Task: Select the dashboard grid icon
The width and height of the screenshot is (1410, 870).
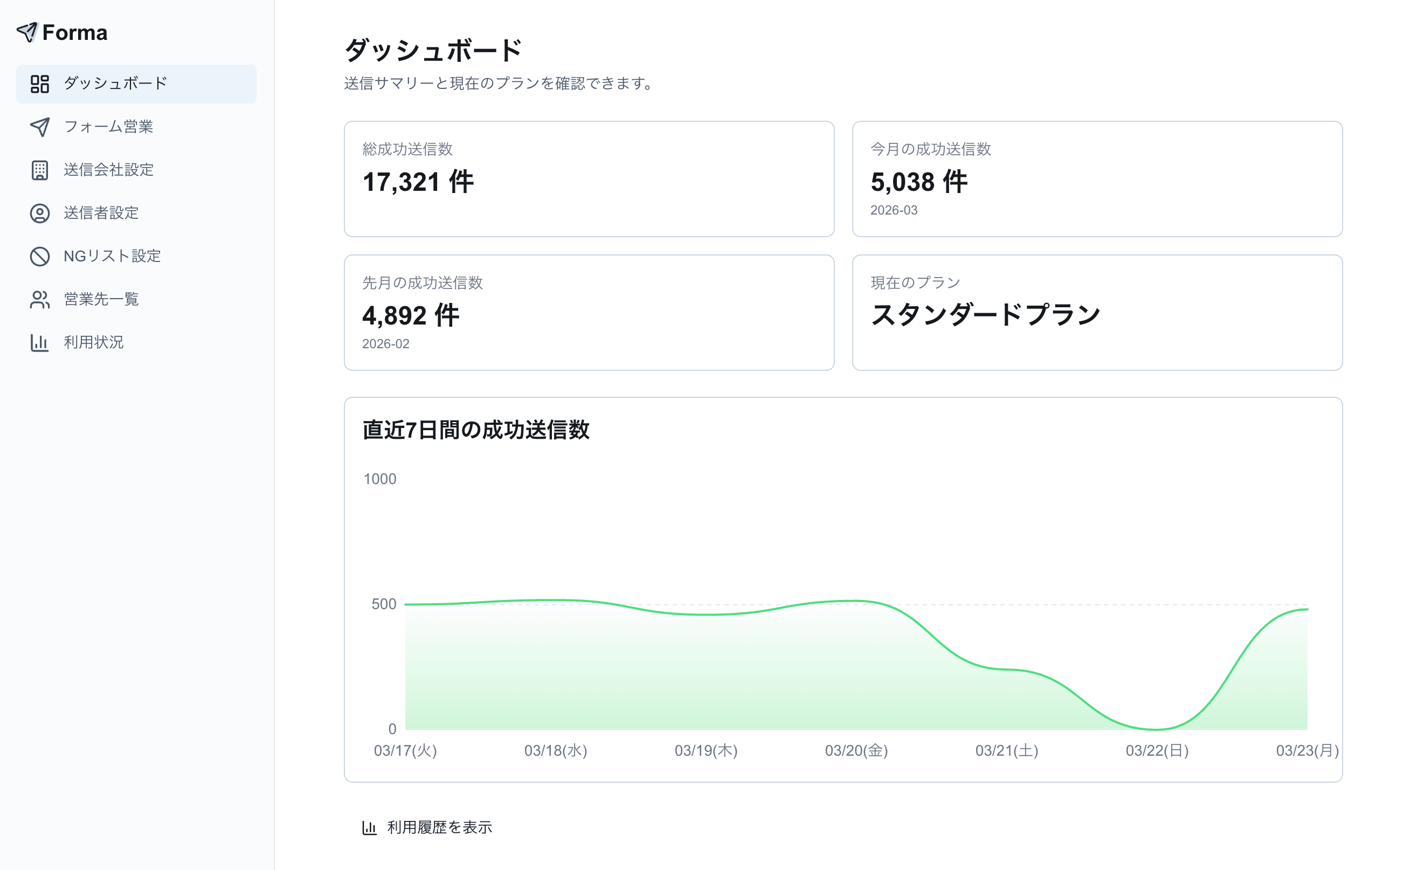Action: click(x=40, y=84)
